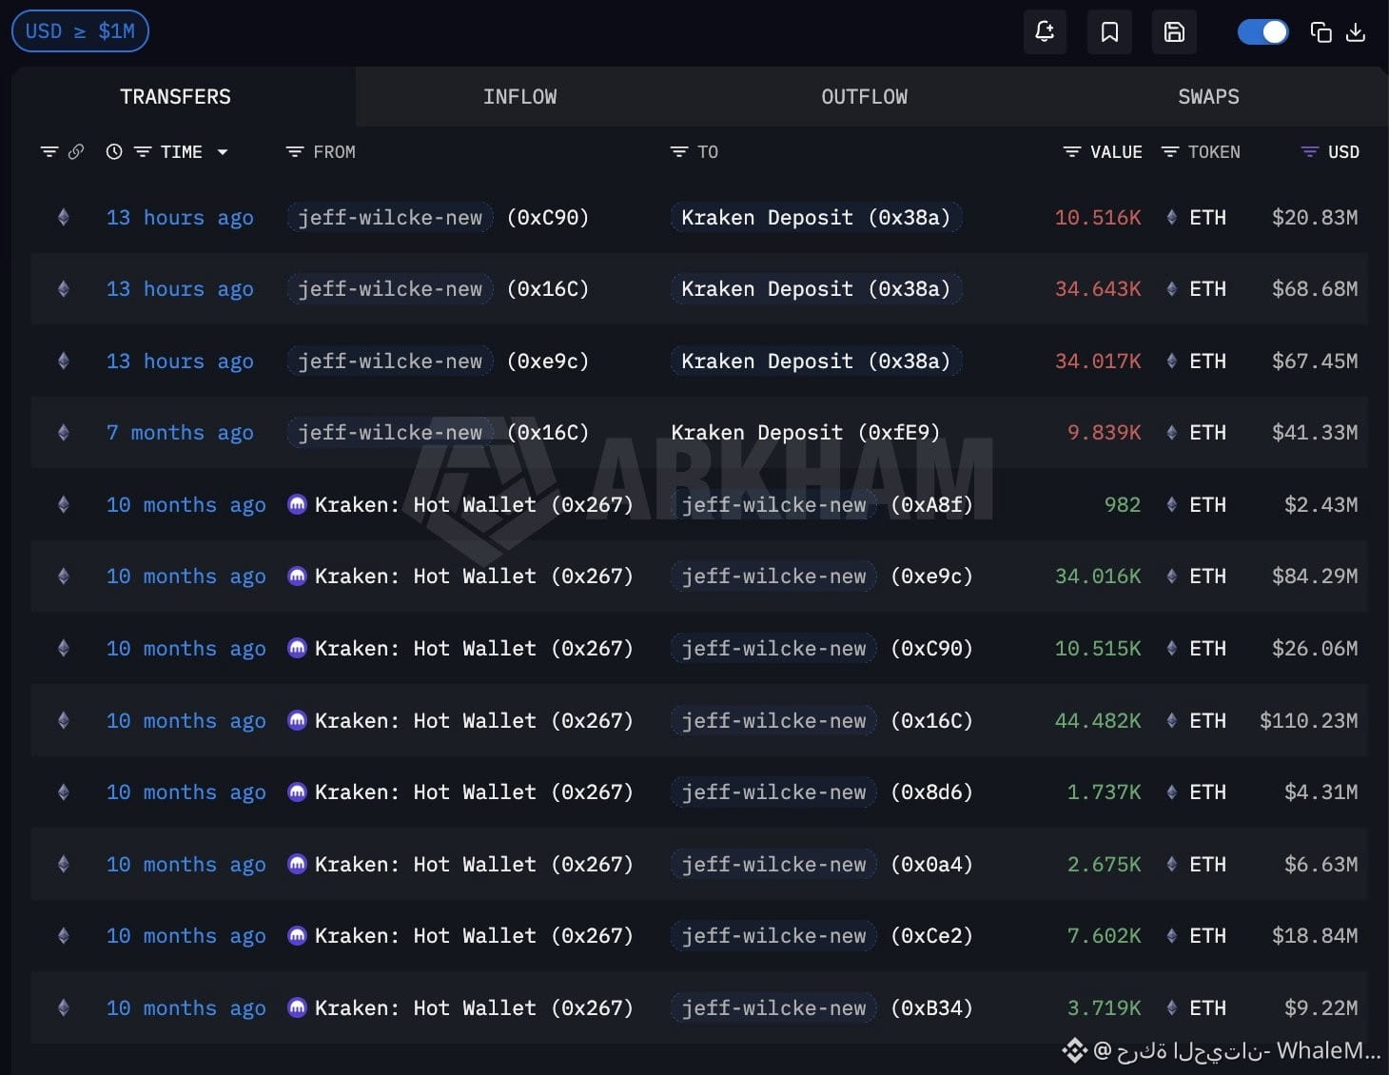
Task: Open recipient jeff-wilcke-new on the $9.22M row
Action: (x=773, y=1007)
